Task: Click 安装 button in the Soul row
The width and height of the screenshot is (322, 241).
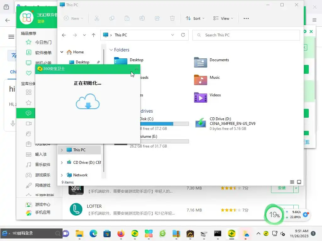Action: [282, 188]
